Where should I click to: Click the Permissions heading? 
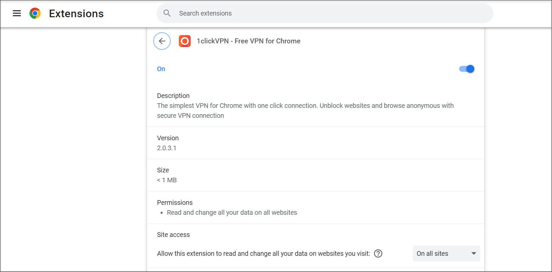click(x=175, y=203)
